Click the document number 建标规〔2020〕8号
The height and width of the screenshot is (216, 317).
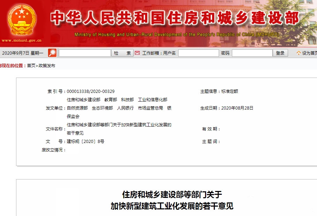tap(85, 142)
